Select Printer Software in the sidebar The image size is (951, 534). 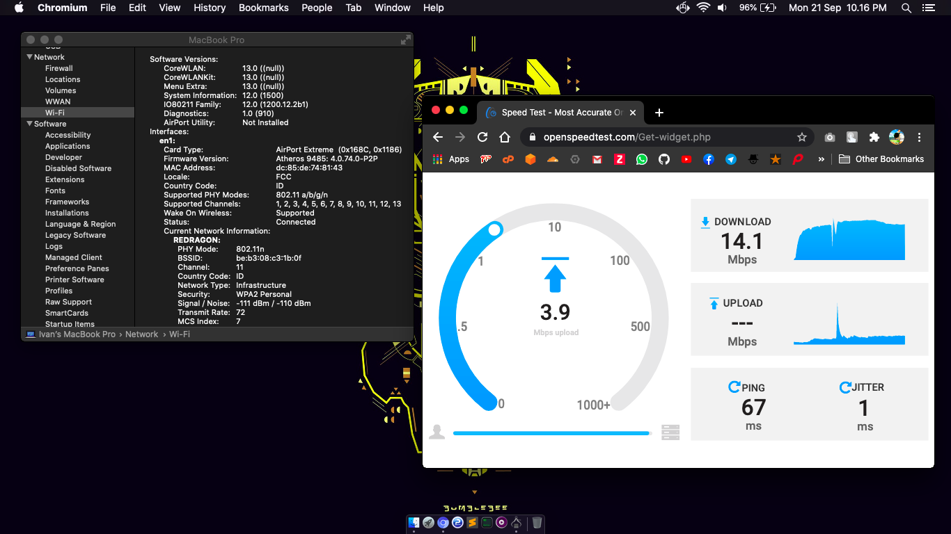[x=74, y=280]
